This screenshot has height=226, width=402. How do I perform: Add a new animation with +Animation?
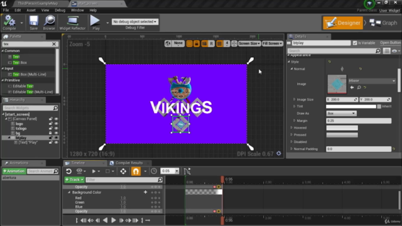pos(14,171)
